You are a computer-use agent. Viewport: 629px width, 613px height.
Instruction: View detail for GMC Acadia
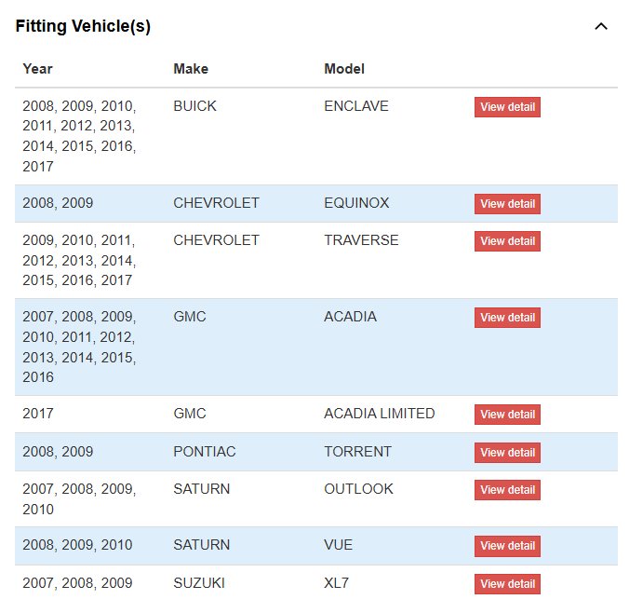507,318
